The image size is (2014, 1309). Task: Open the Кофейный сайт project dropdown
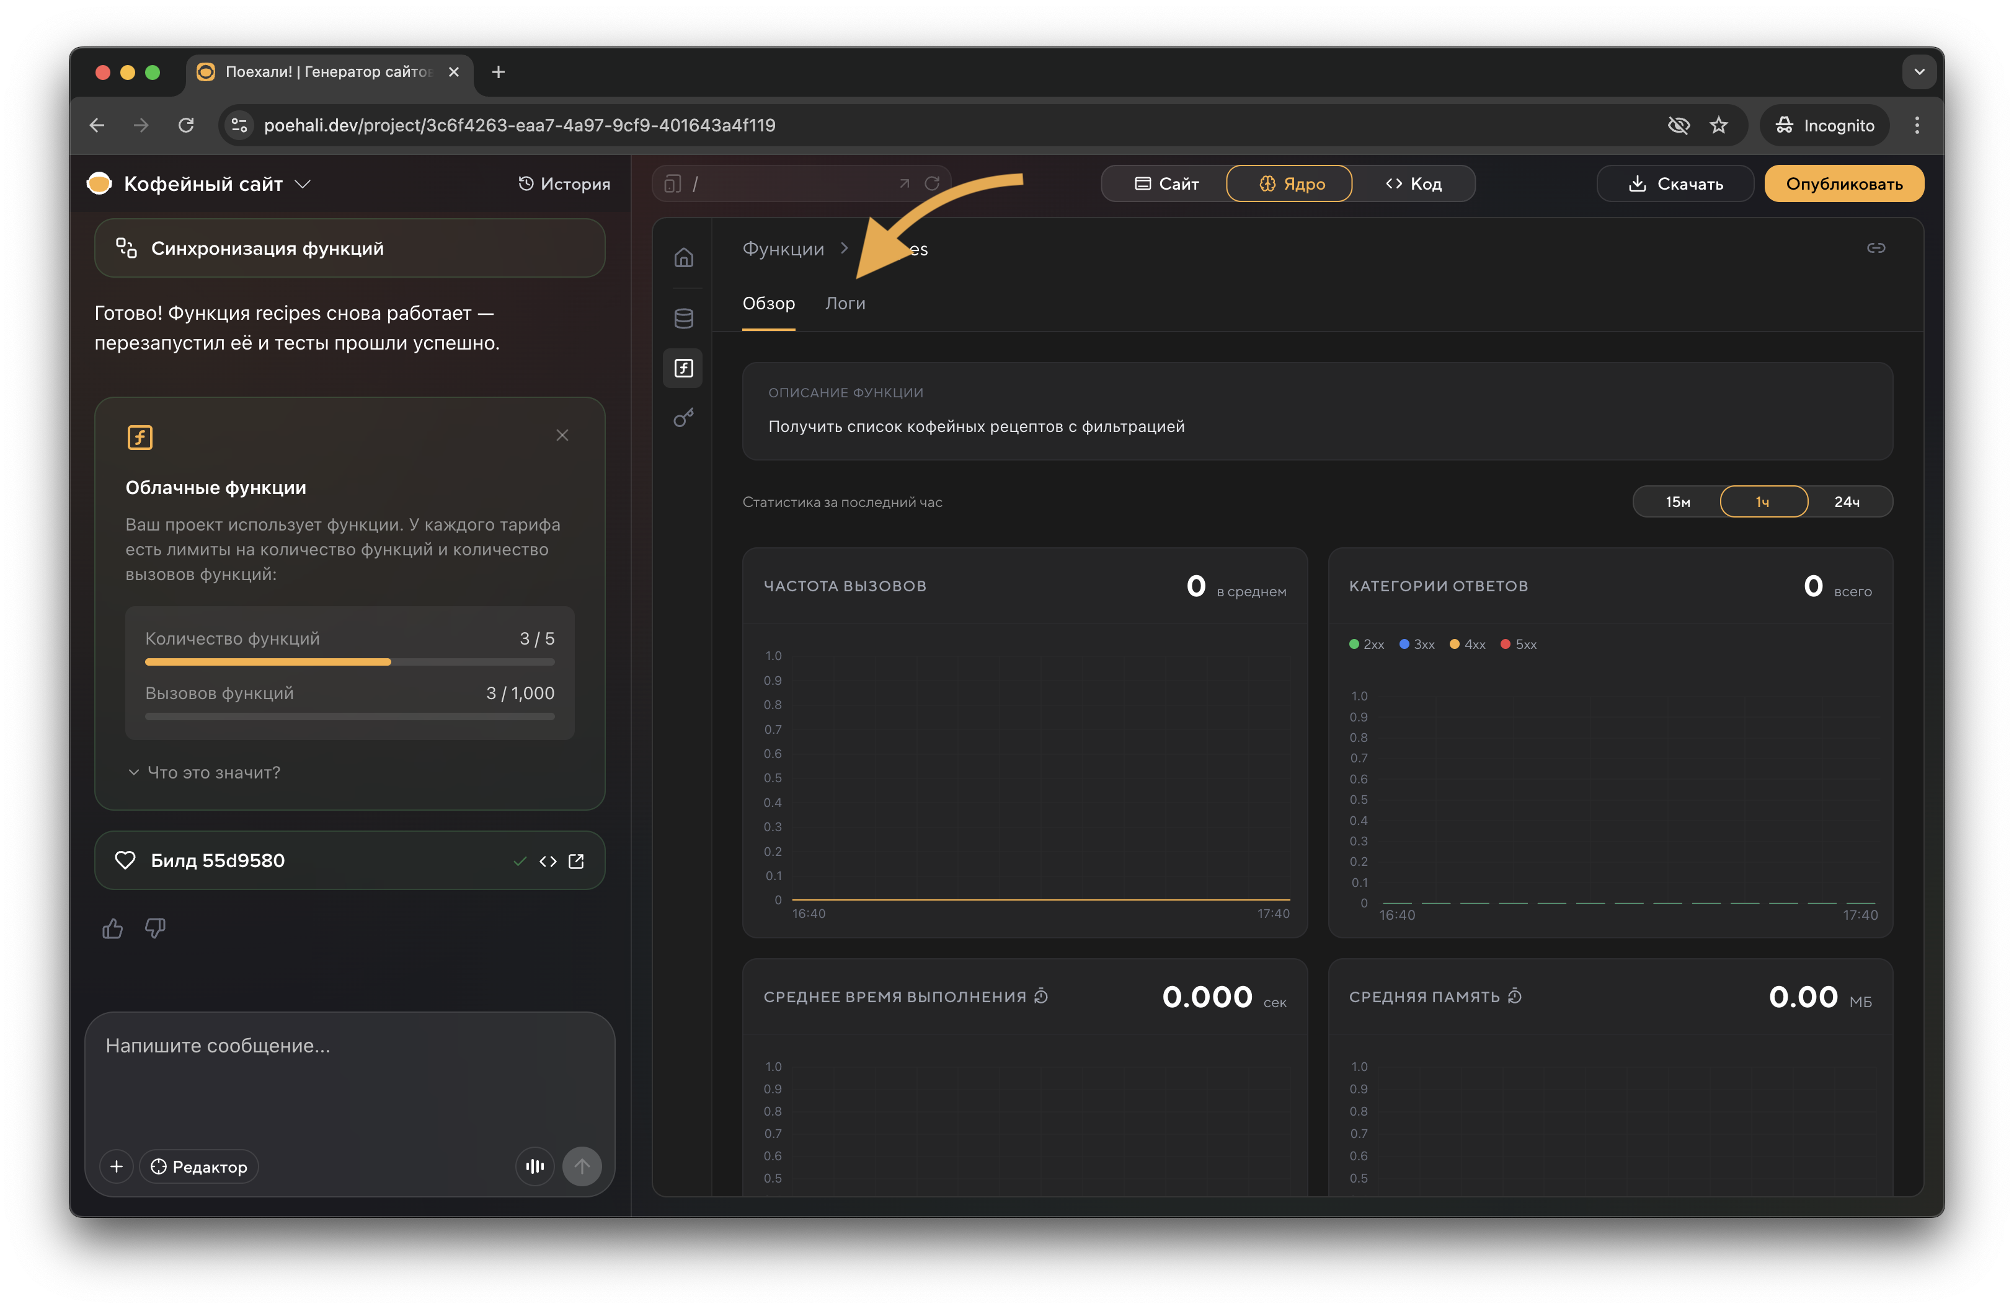(x=302, y=183)
